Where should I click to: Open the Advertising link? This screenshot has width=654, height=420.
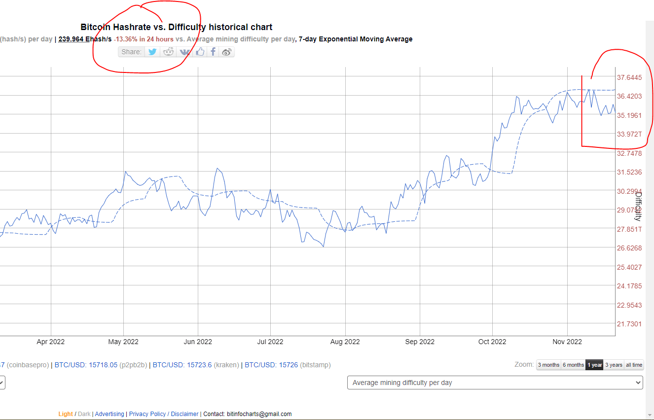(109, 414)
